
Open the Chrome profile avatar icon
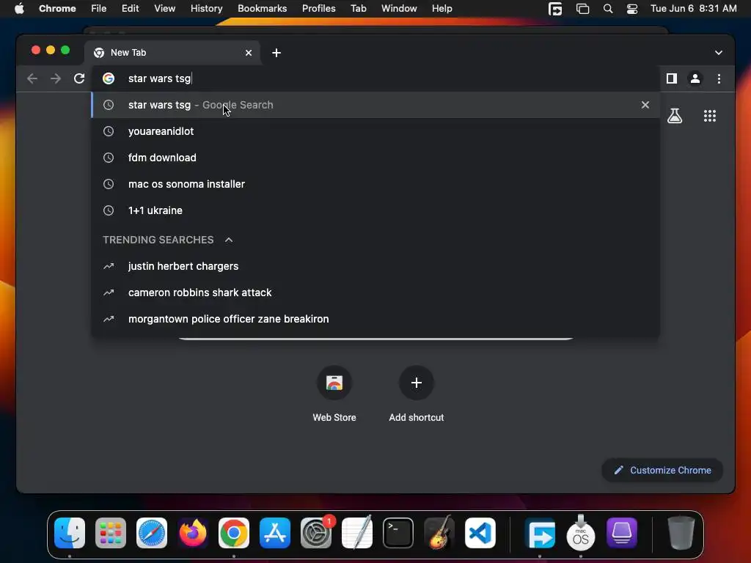click(x=695, y=78)
